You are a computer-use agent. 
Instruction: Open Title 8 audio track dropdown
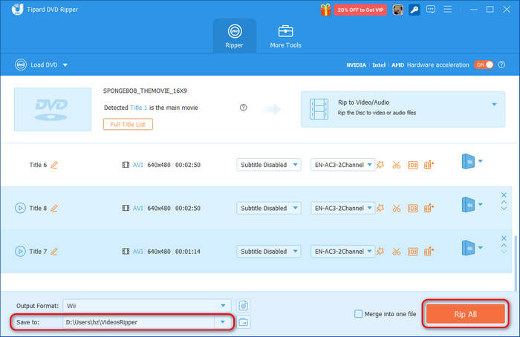pos(342,208)
